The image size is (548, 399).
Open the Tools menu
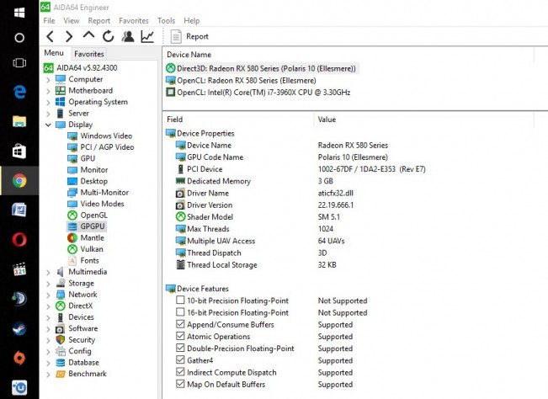coord(166,20)
